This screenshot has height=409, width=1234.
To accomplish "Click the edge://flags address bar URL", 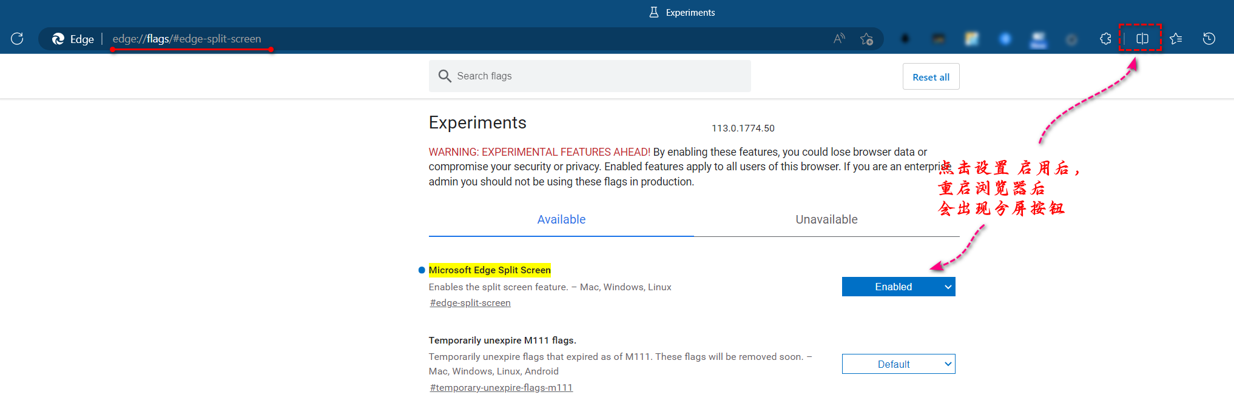I will (x=187, y=39).
